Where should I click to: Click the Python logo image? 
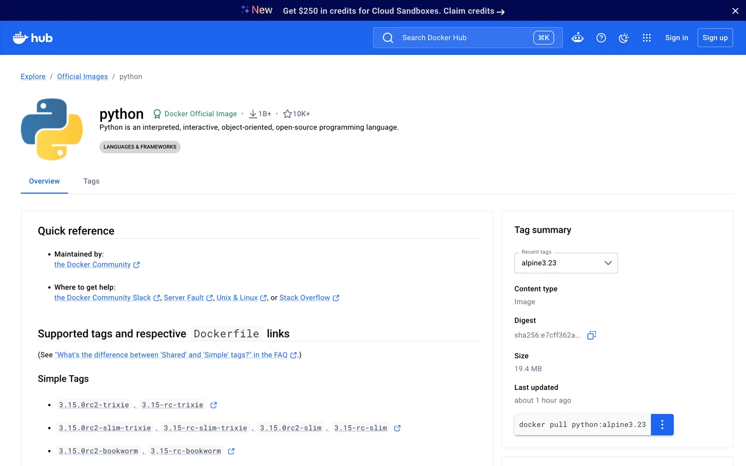pos(52,129)
